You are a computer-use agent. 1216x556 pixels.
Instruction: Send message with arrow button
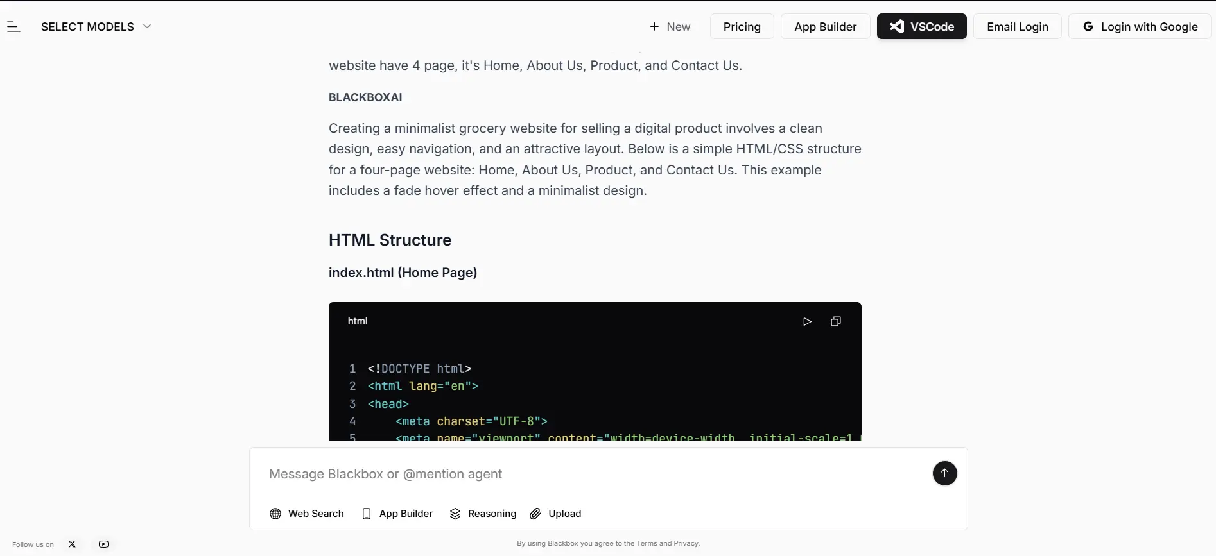(944, 473)
